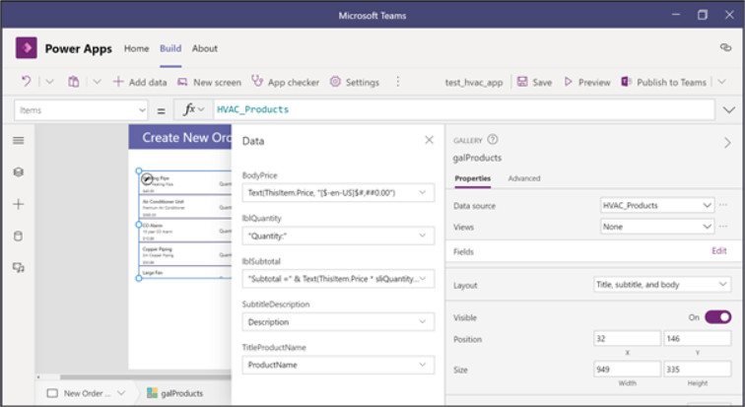Image resolution: width=745 pixels, height=407 pixels.
Task: Open the TitleProductName dropdown
Action: coord(338,365)
